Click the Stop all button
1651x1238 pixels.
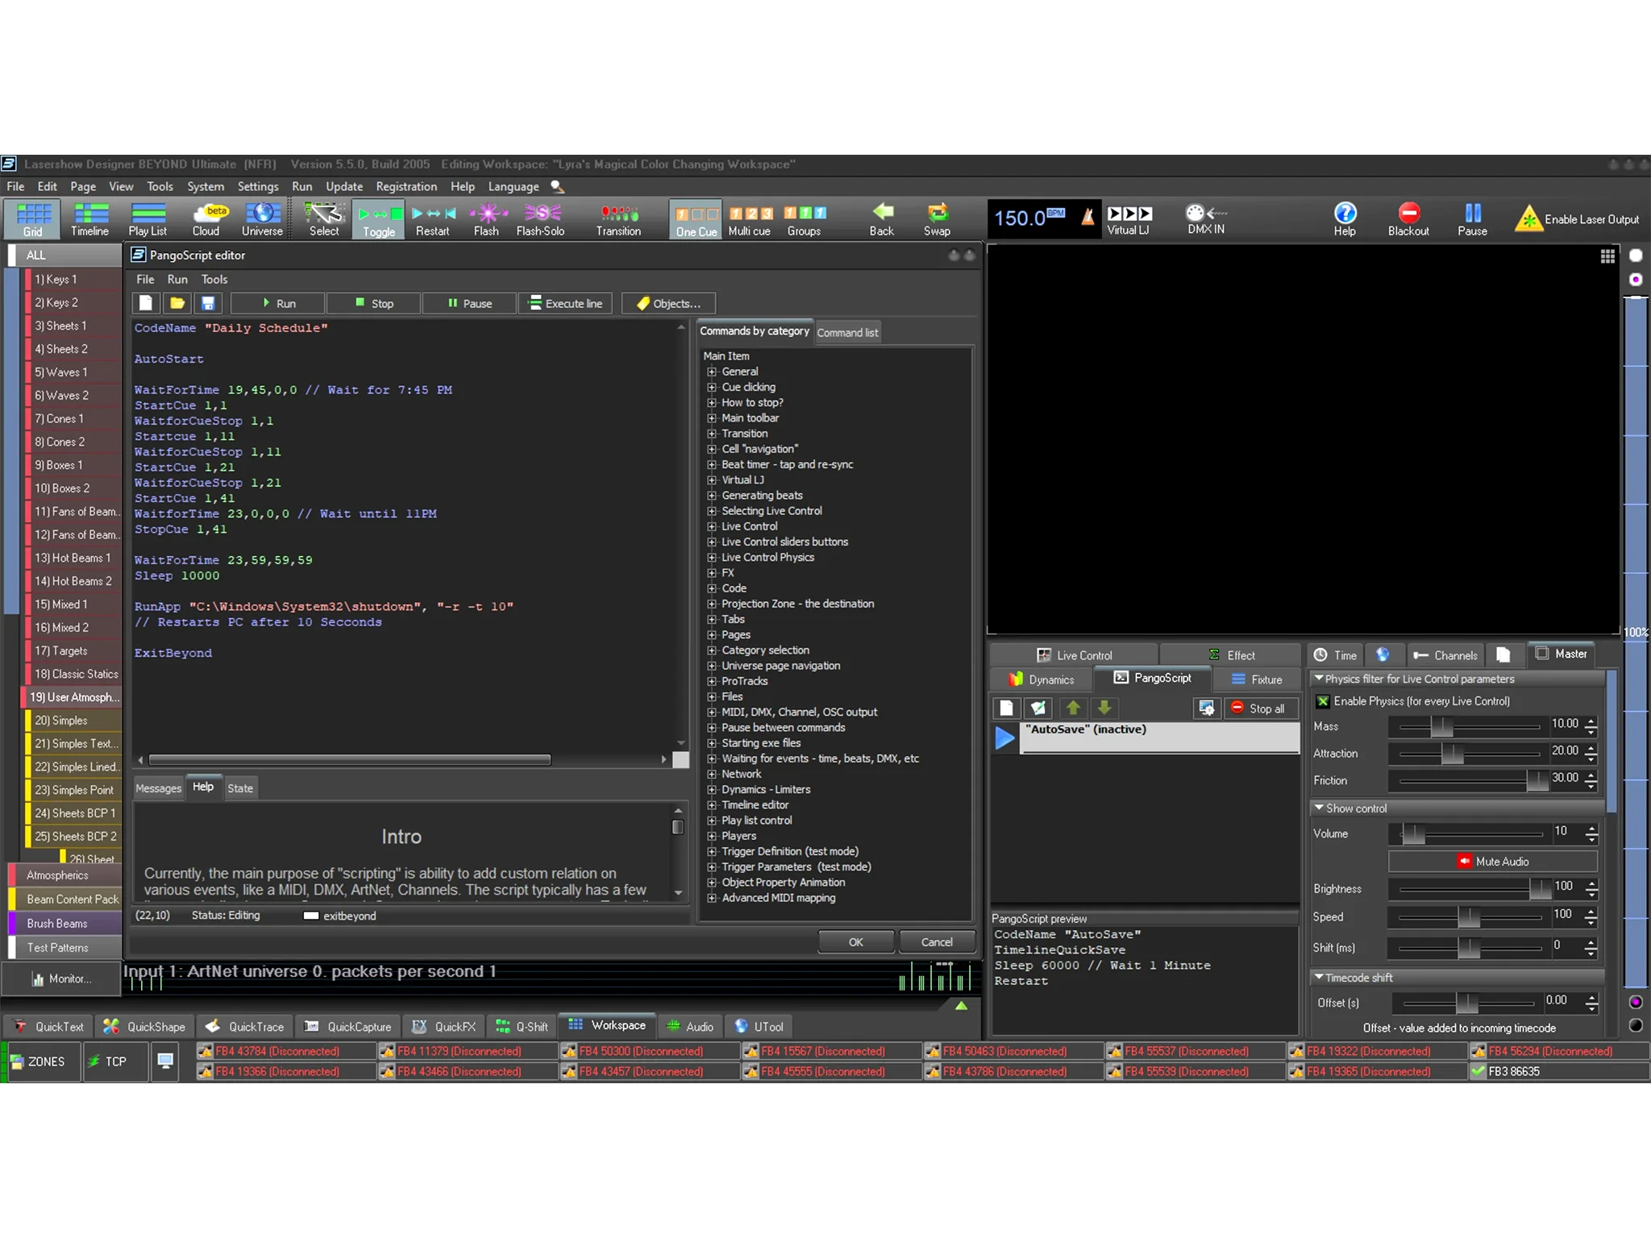pos(1258,708)
